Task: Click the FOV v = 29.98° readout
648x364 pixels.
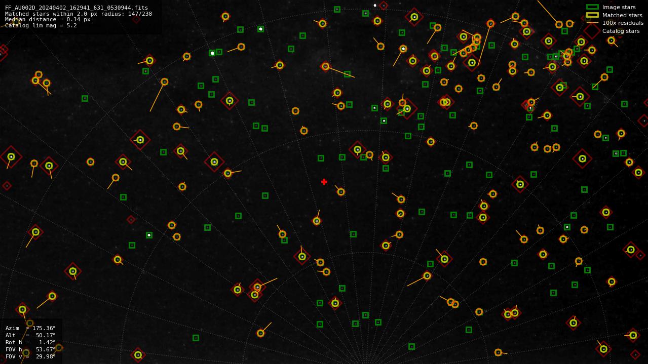Action: coord(30,356)
